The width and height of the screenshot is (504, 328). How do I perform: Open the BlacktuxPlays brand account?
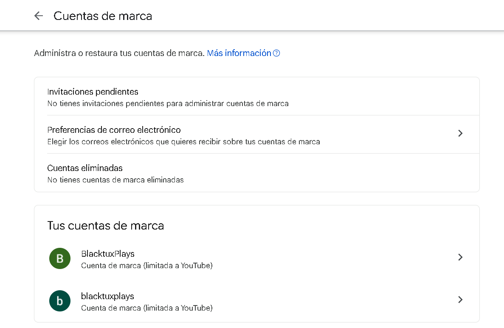257,258
